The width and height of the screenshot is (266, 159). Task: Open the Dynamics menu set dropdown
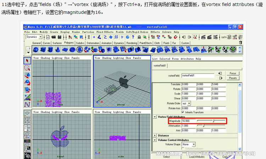coord(40,37)
